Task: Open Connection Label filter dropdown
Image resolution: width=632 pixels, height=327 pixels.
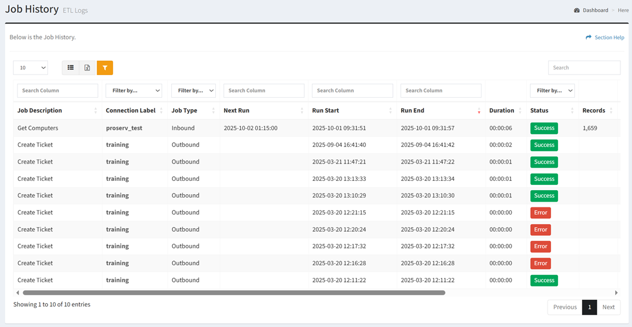Action: tap(134, 91)
